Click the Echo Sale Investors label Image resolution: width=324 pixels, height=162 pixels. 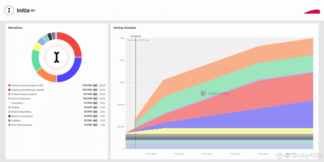[22, 125]
